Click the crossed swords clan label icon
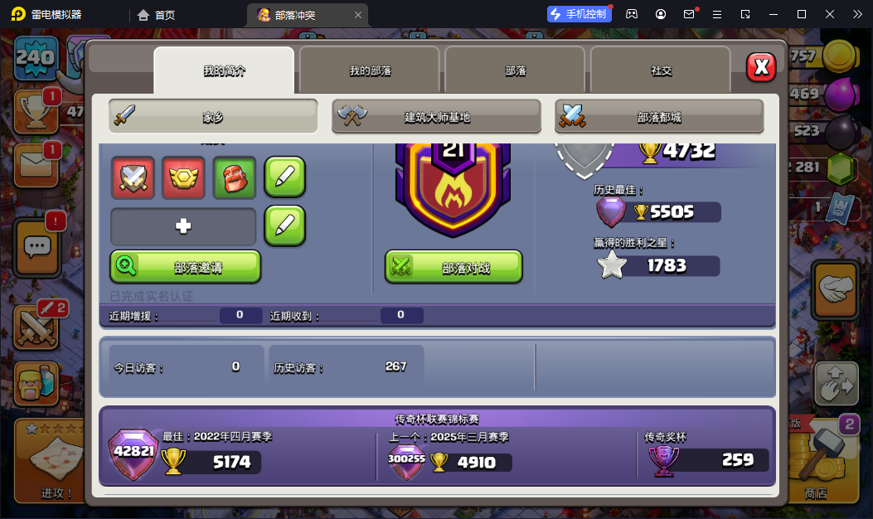Viewport: 873px width, 519px height. point(133,177)
